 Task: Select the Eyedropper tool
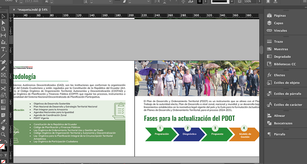(x=3, y=122)
